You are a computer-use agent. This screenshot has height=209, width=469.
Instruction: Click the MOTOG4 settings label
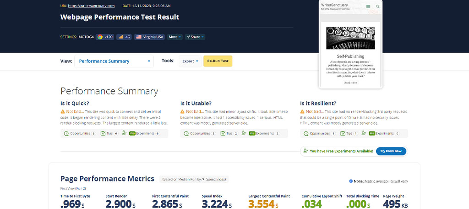[x=86, y=37]
